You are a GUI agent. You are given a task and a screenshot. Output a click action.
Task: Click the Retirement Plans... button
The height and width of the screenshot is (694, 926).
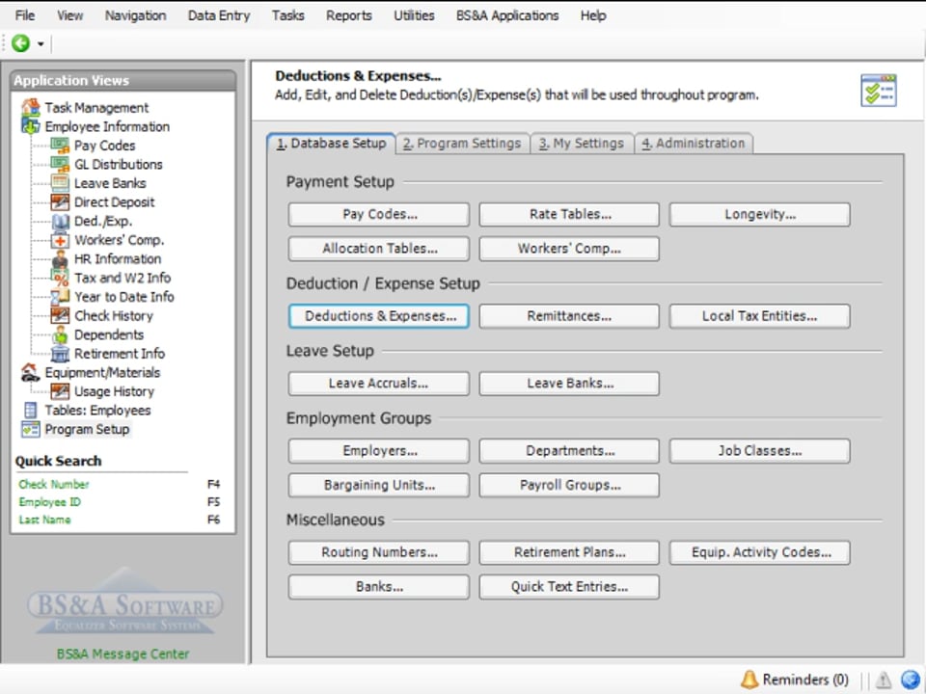[x=569, y=551]
